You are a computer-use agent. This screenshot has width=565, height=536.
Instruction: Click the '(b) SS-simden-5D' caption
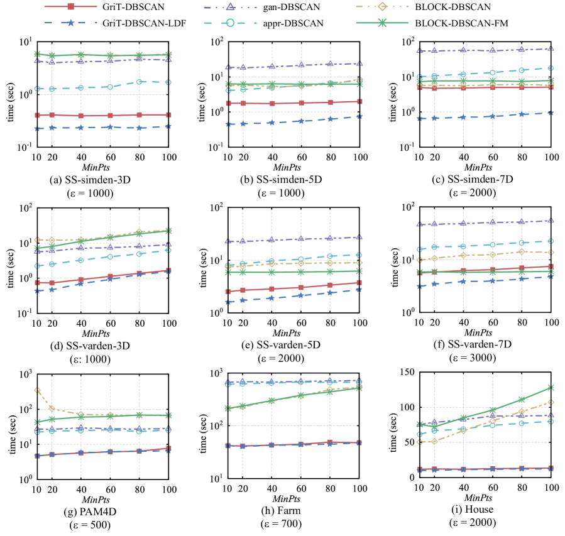tap(281, 179)
